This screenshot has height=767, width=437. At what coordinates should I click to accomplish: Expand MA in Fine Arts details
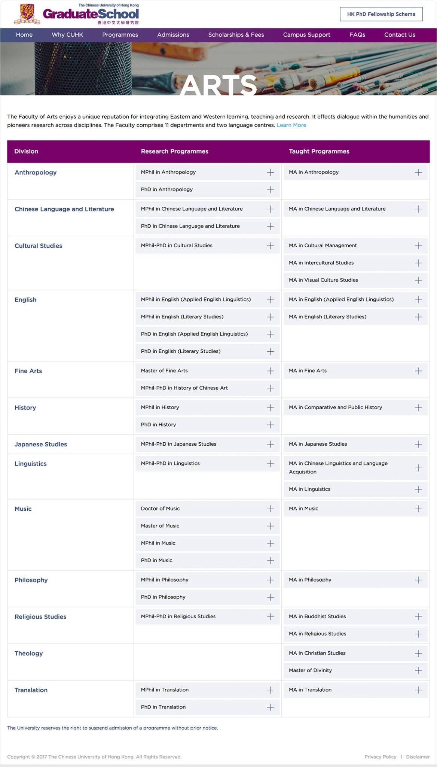pos(418,370)
